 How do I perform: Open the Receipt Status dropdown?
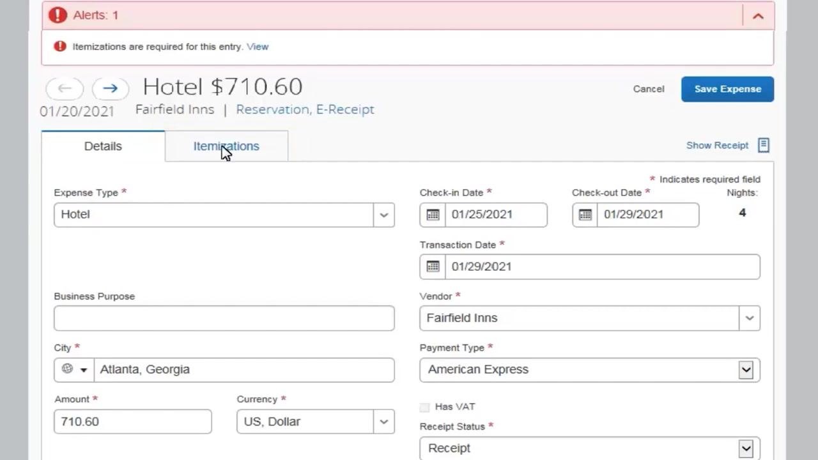pos(746,448)
